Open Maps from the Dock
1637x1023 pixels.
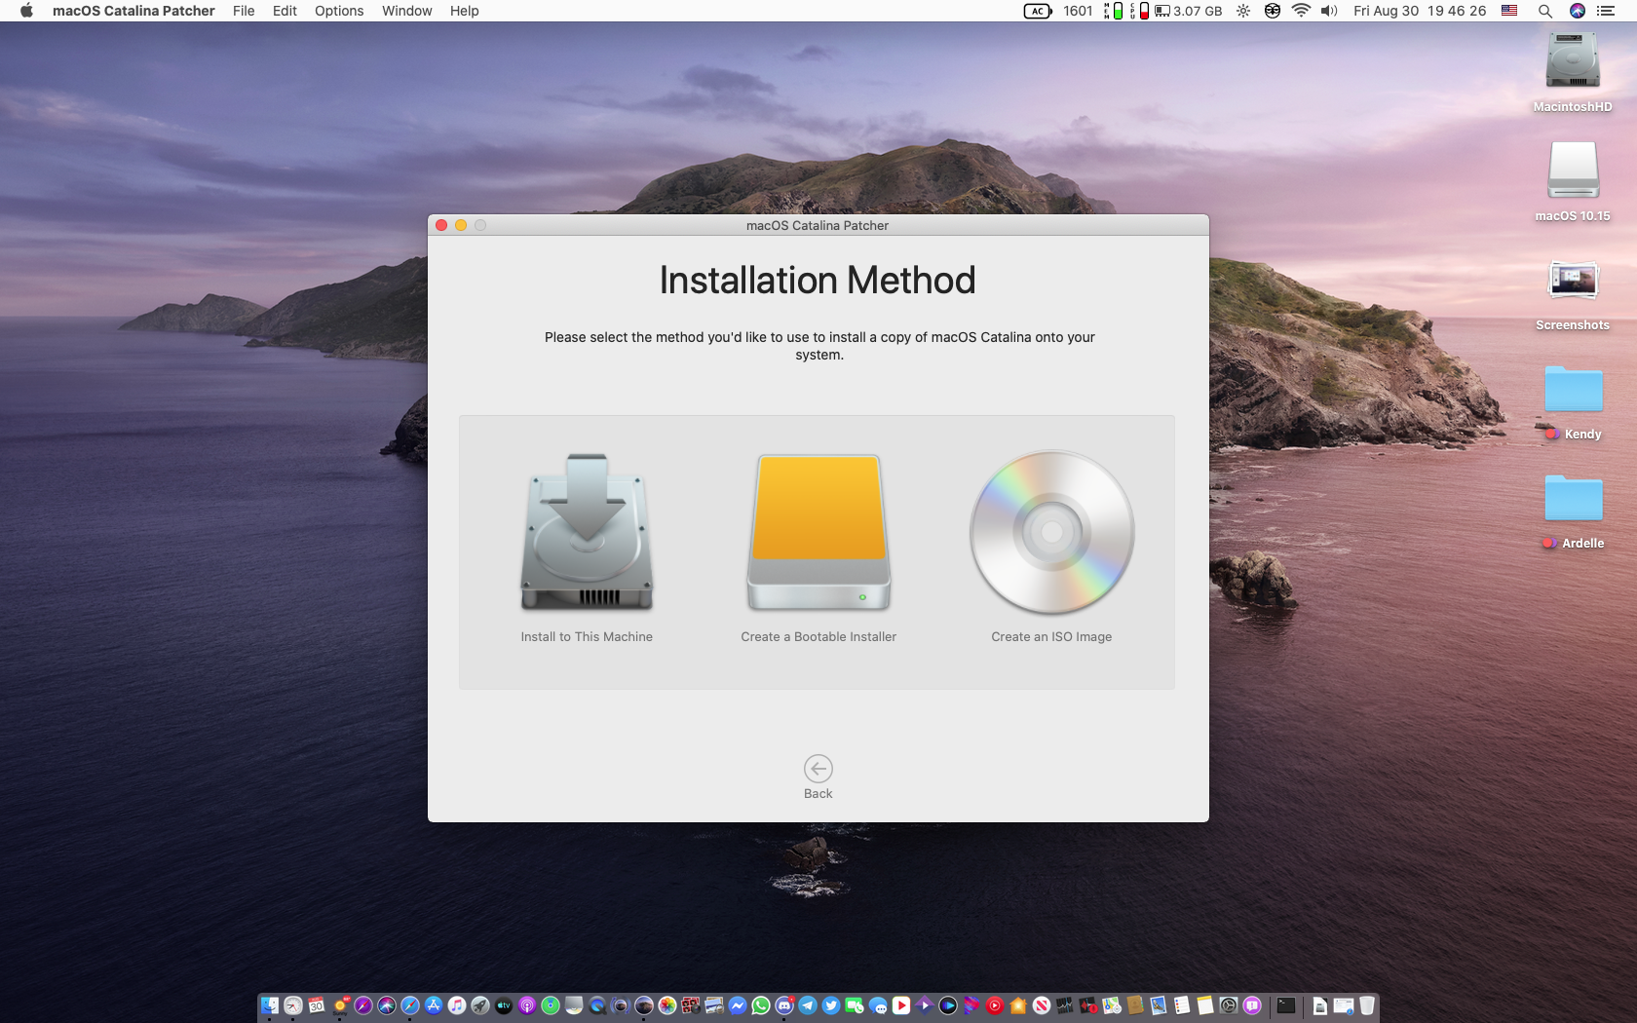(x=1111, y=1005)
